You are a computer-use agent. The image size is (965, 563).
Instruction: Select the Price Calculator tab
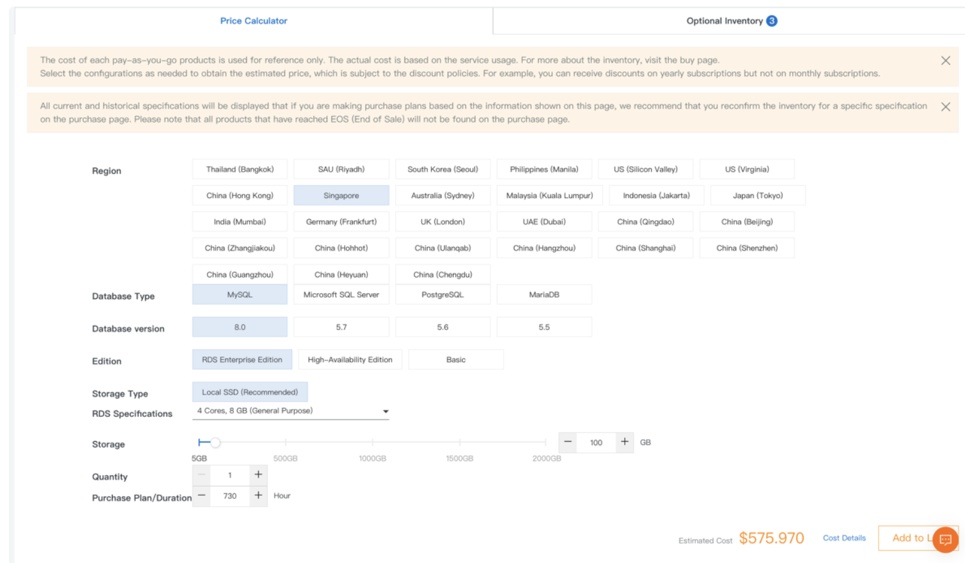pyautogui.click(x=254, y=21)
